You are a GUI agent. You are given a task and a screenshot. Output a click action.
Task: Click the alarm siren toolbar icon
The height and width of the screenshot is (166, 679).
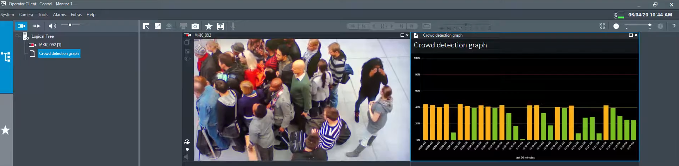tap(169, 26)
